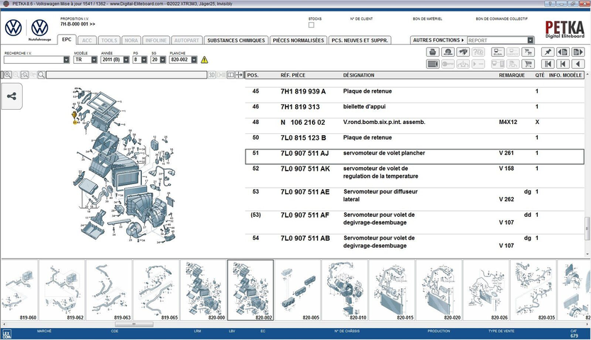Viewport: 591px width, 340px height.
Task: Select thumbnail 820-026
Action: tap(486, 290)
